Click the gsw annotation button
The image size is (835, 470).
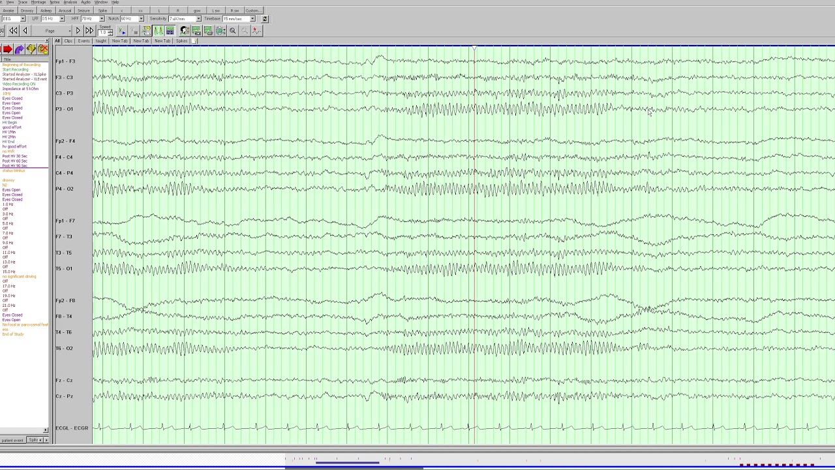(x=197, y=10)
